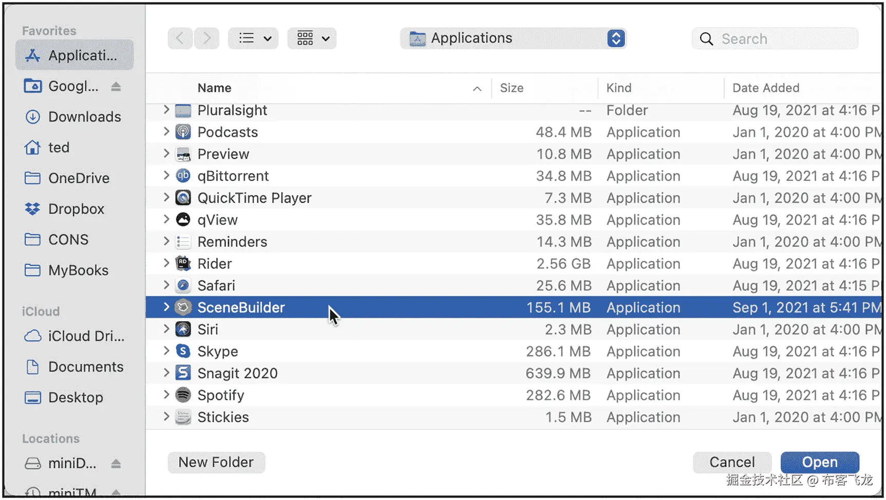This screenshot has height=500, width=886.
Task: Click inside the Search field
Action: click(775, 39)
